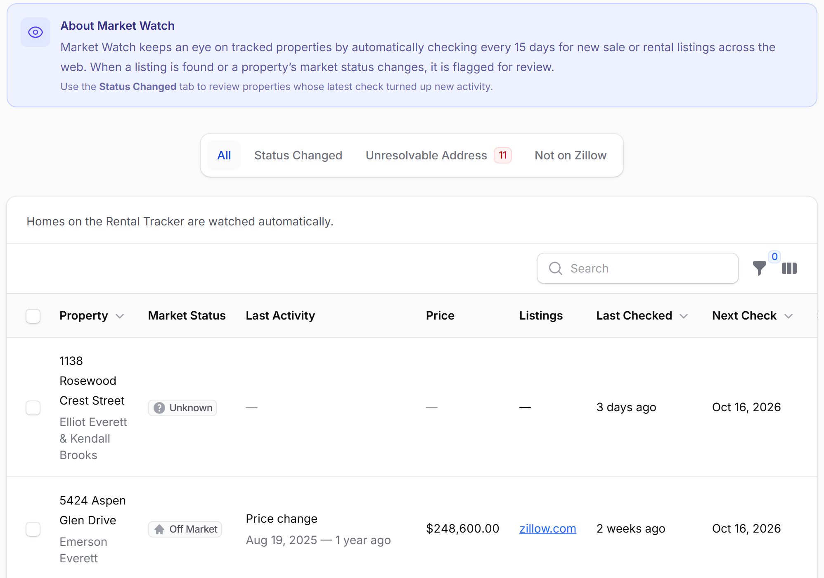Check the box for 5424 Aspen Glen Drive
Viewport: 824px width, 578px height.
33,529
